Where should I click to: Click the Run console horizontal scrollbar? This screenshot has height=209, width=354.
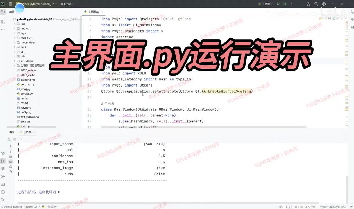(169, 203)
